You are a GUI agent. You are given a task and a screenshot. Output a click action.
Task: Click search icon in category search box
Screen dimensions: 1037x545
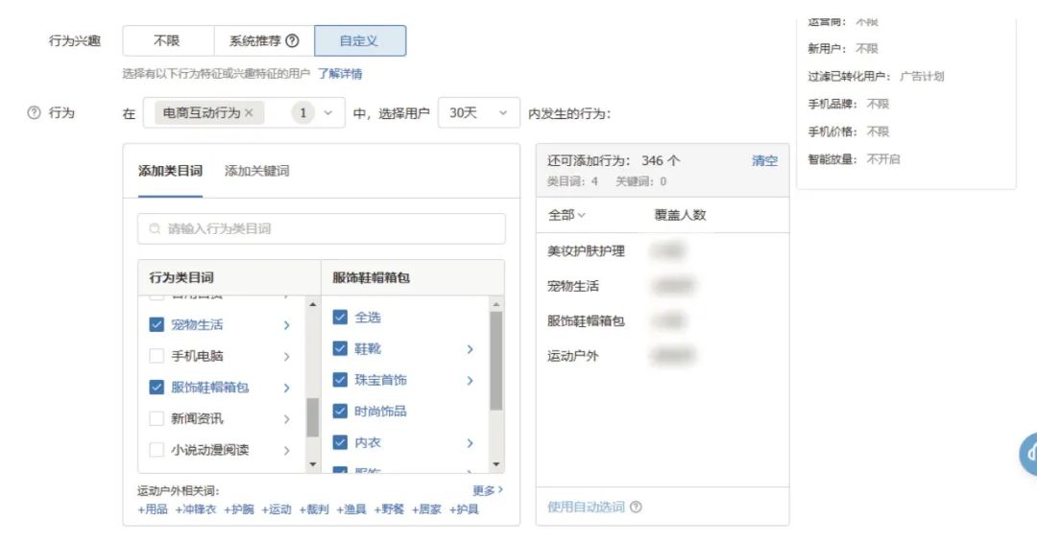pos(155,228)
